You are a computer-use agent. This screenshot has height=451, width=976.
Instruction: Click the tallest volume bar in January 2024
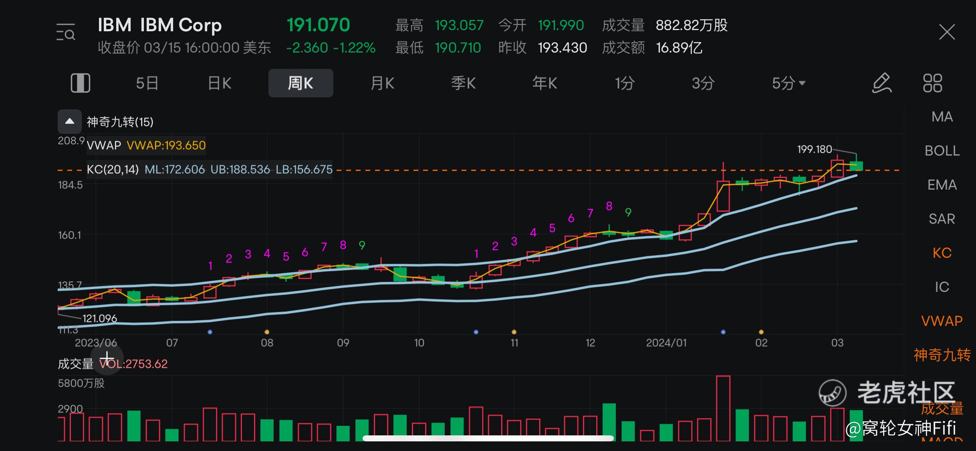[x=723, y=408]
